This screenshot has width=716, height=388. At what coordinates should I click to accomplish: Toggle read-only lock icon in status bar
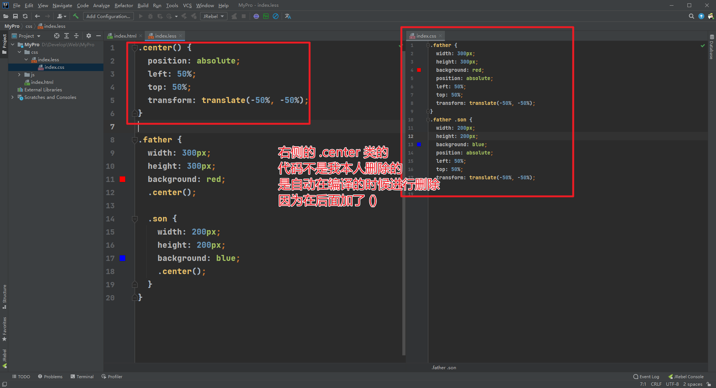coord(709,384)
